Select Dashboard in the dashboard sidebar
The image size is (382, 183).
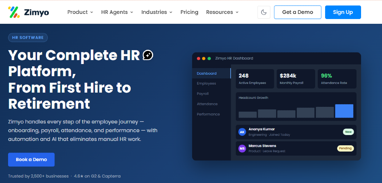(212, 73)
